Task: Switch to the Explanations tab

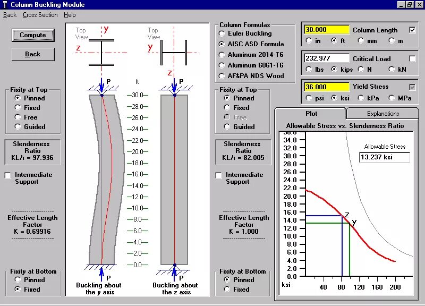Action: tap(382, 113)
